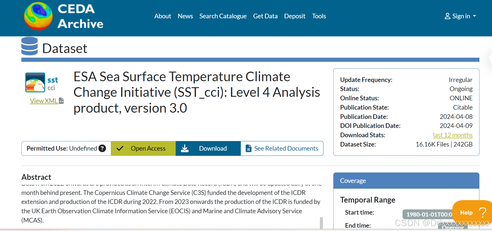The height and width of the screenshot is (231, 492).
Task: Click the user profile icon
Action: pos(447,16)
